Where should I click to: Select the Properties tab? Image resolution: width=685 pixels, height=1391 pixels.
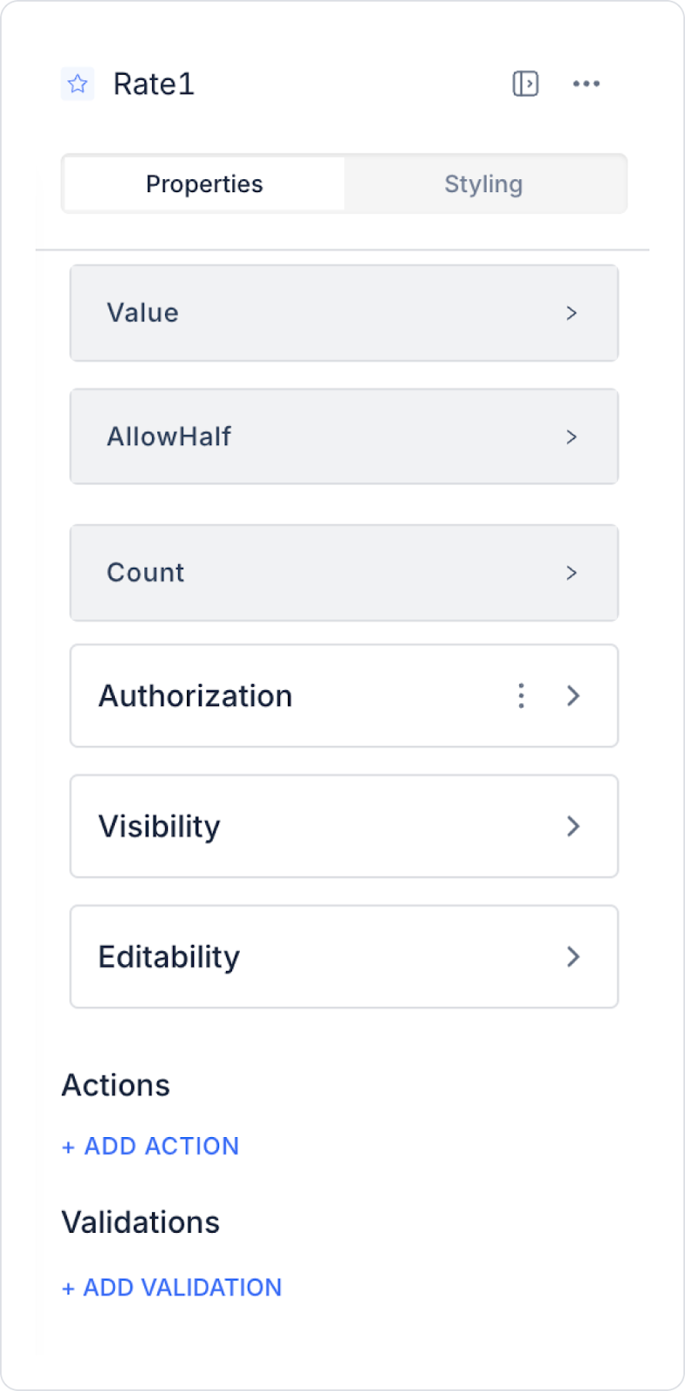pos(204,184)
